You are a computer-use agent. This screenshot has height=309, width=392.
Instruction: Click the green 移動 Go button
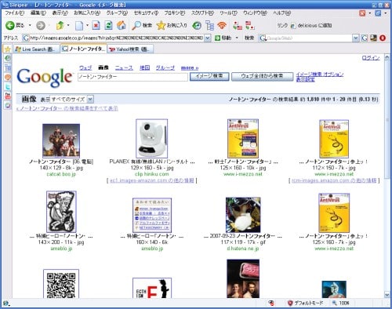coord(223,38)
